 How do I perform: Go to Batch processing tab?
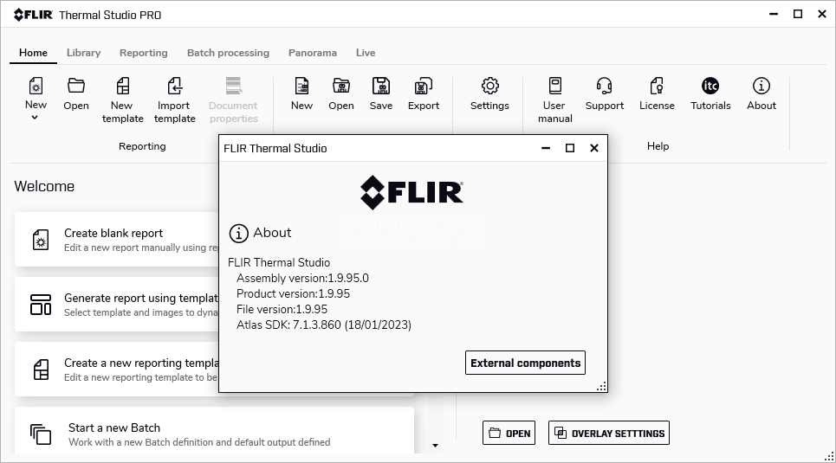[228, 53]
